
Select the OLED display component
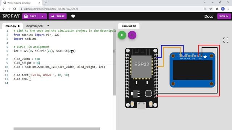192,70
